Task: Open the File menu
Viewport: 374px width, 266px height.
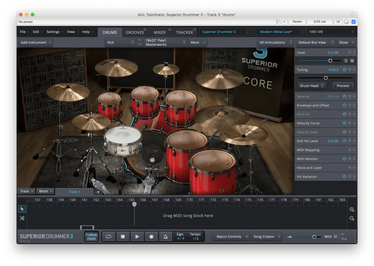Action: (x=24, y=31)
